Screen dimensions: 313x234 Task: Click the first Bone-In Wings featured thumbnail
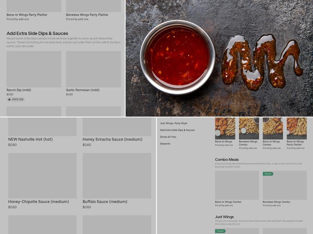pyautogui.click(x=225, y=128)
